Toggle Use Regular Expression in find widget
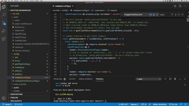Viewport: 189px width, 106px height. point(157,14)
